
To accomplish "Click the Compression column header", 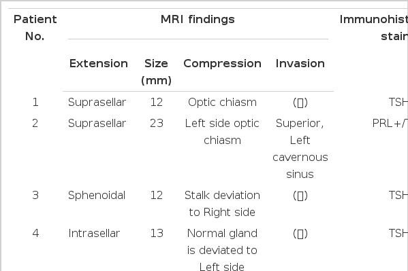I will (223, 64).
